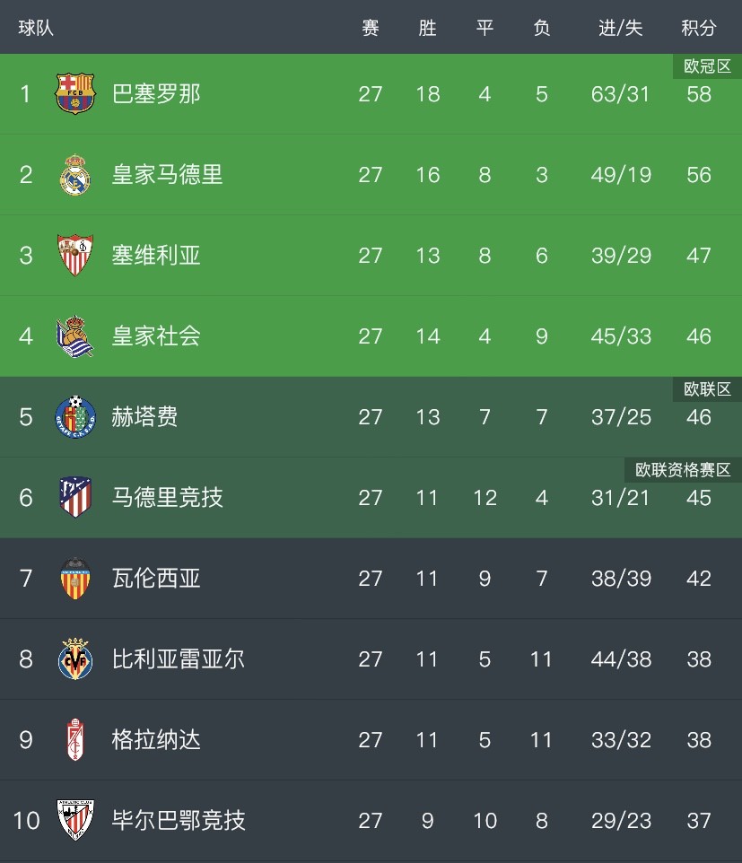Click the Athletic Bilbao club crest

(x=75, y=820)
